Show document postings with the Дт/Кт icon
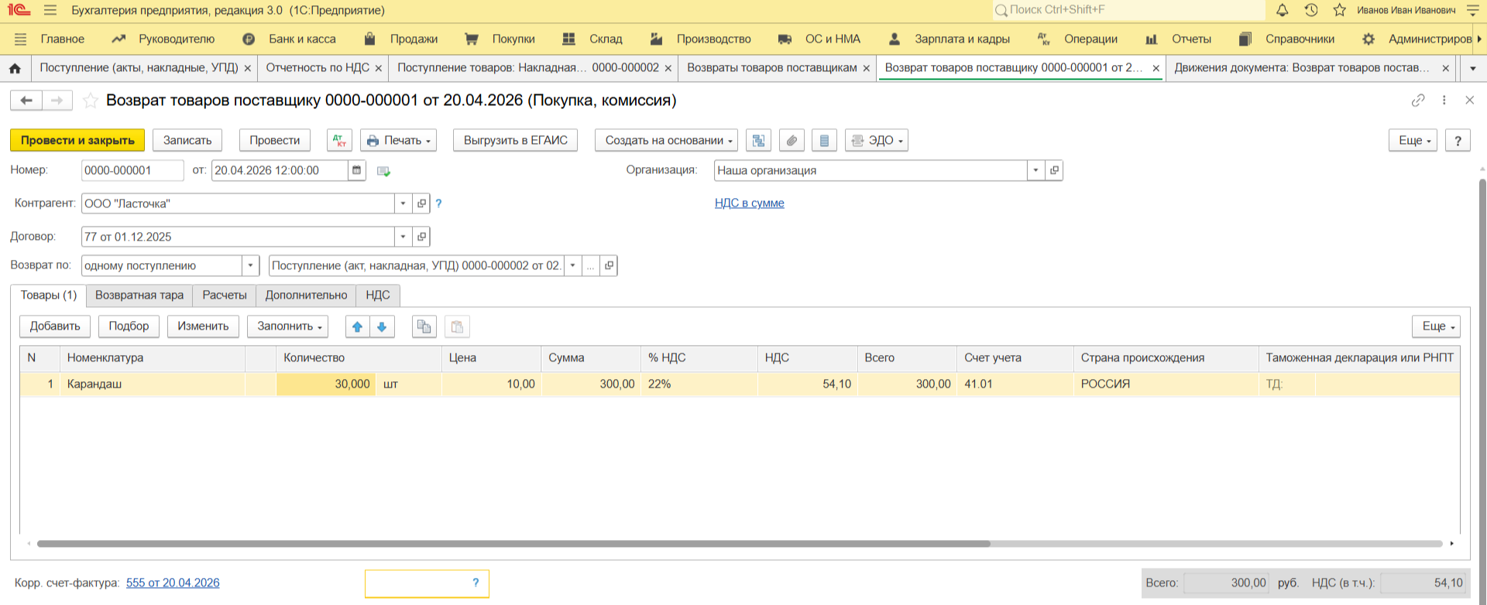The image size is (1487, 605). [x=339, y=140]
